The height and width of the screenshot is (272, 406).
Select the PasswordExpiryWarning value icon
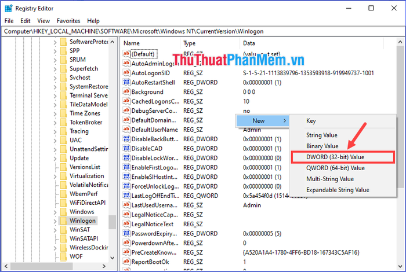(x=126, y=234)
